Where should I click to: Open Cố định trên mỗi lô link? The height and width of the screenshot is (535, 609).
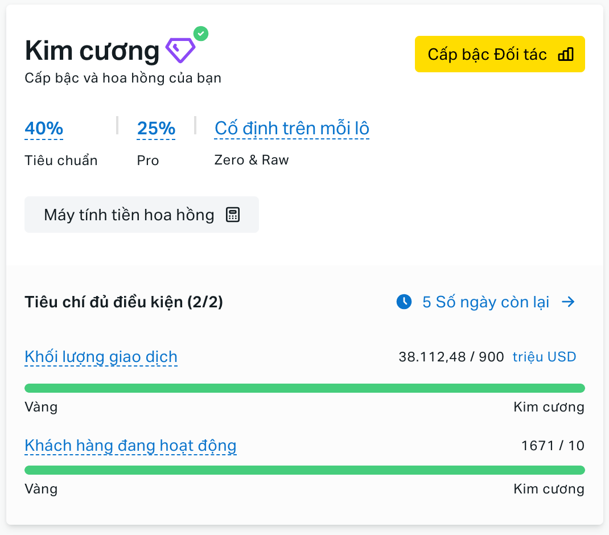pos(291,129)
